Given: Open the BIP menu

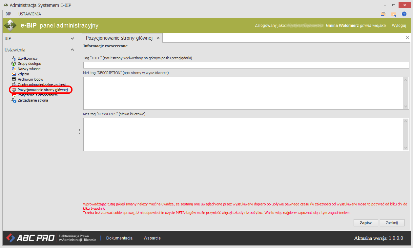Looking at the screenshot, I should point(8,14).
